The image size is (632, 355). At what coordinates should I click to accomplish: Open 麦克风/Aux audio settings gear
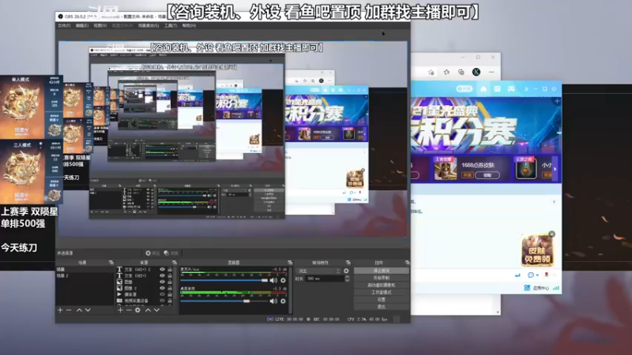pos(283,280)
